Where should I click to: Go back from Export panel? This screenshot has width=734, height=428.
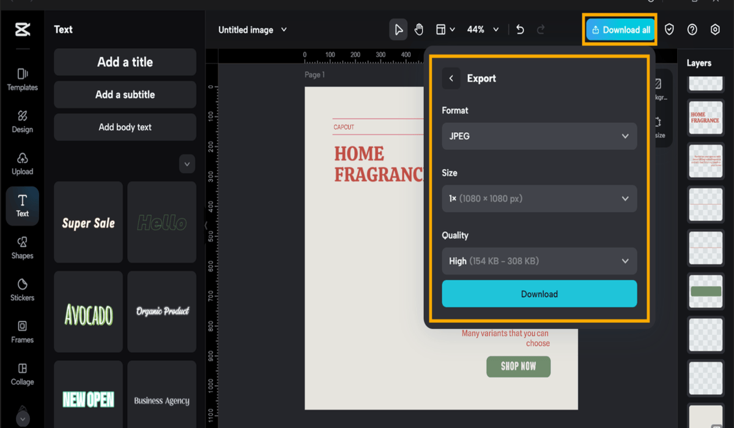click(451, 78)
